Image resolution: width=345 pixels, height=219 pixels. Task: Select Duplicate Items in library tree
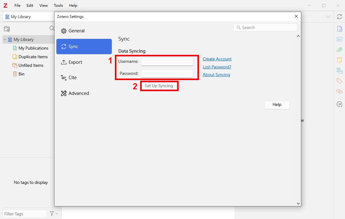coord(33,57)
